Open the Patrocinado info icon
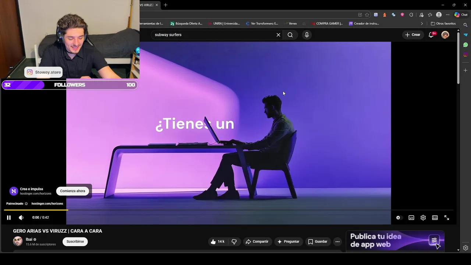The image size is (471, 265). point(26,204)
